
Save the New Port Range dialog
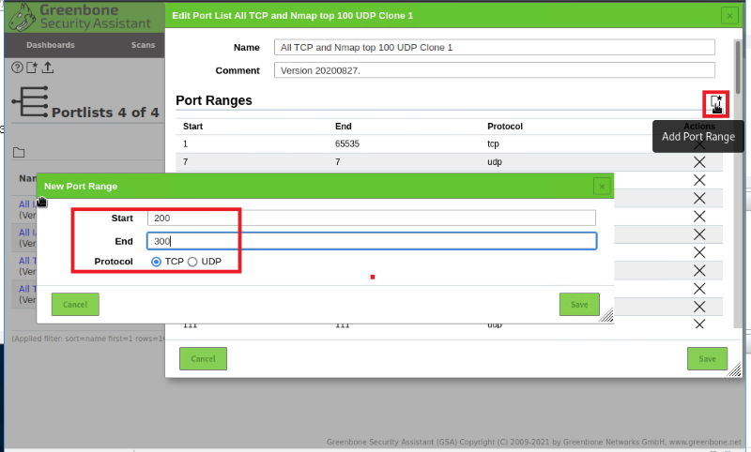point(579,304)
